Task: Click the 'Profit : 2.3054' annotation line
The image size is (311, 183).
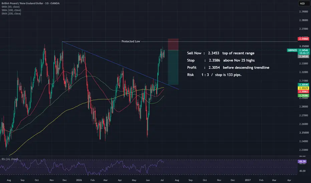Action: 228,68
